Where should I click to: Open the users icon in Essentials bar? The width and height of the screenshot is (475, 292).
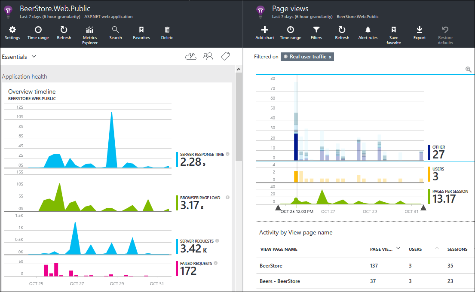tap(208, 56)
